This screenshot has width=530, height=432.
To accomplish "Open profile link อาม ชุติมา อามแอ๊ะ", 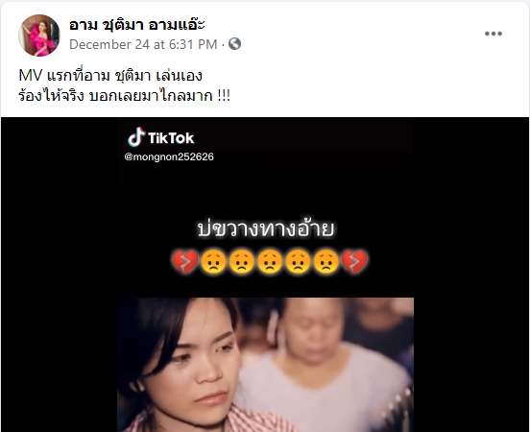I will (136, 25).
